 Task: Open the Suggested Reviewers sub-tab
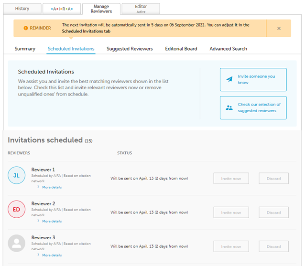130,49
